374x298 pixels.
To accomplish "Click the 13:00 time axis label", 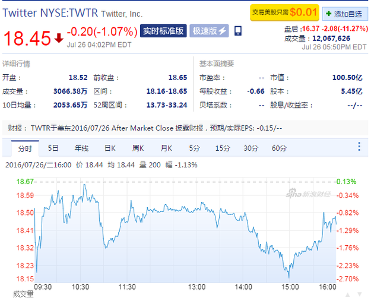I will click(x=196, y=287).
